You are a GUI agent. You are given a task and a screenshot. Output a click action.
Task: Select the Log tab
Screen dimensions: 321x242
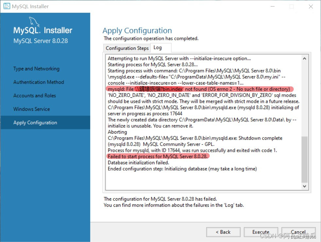coord(160,47)
